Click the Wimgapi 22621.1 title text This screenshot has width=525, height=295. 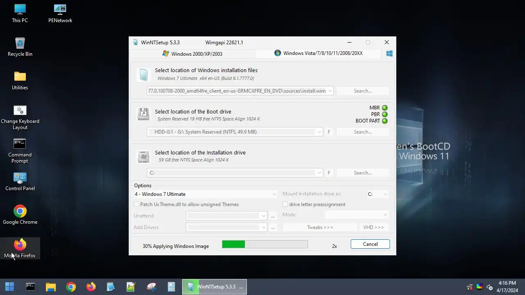224,43
